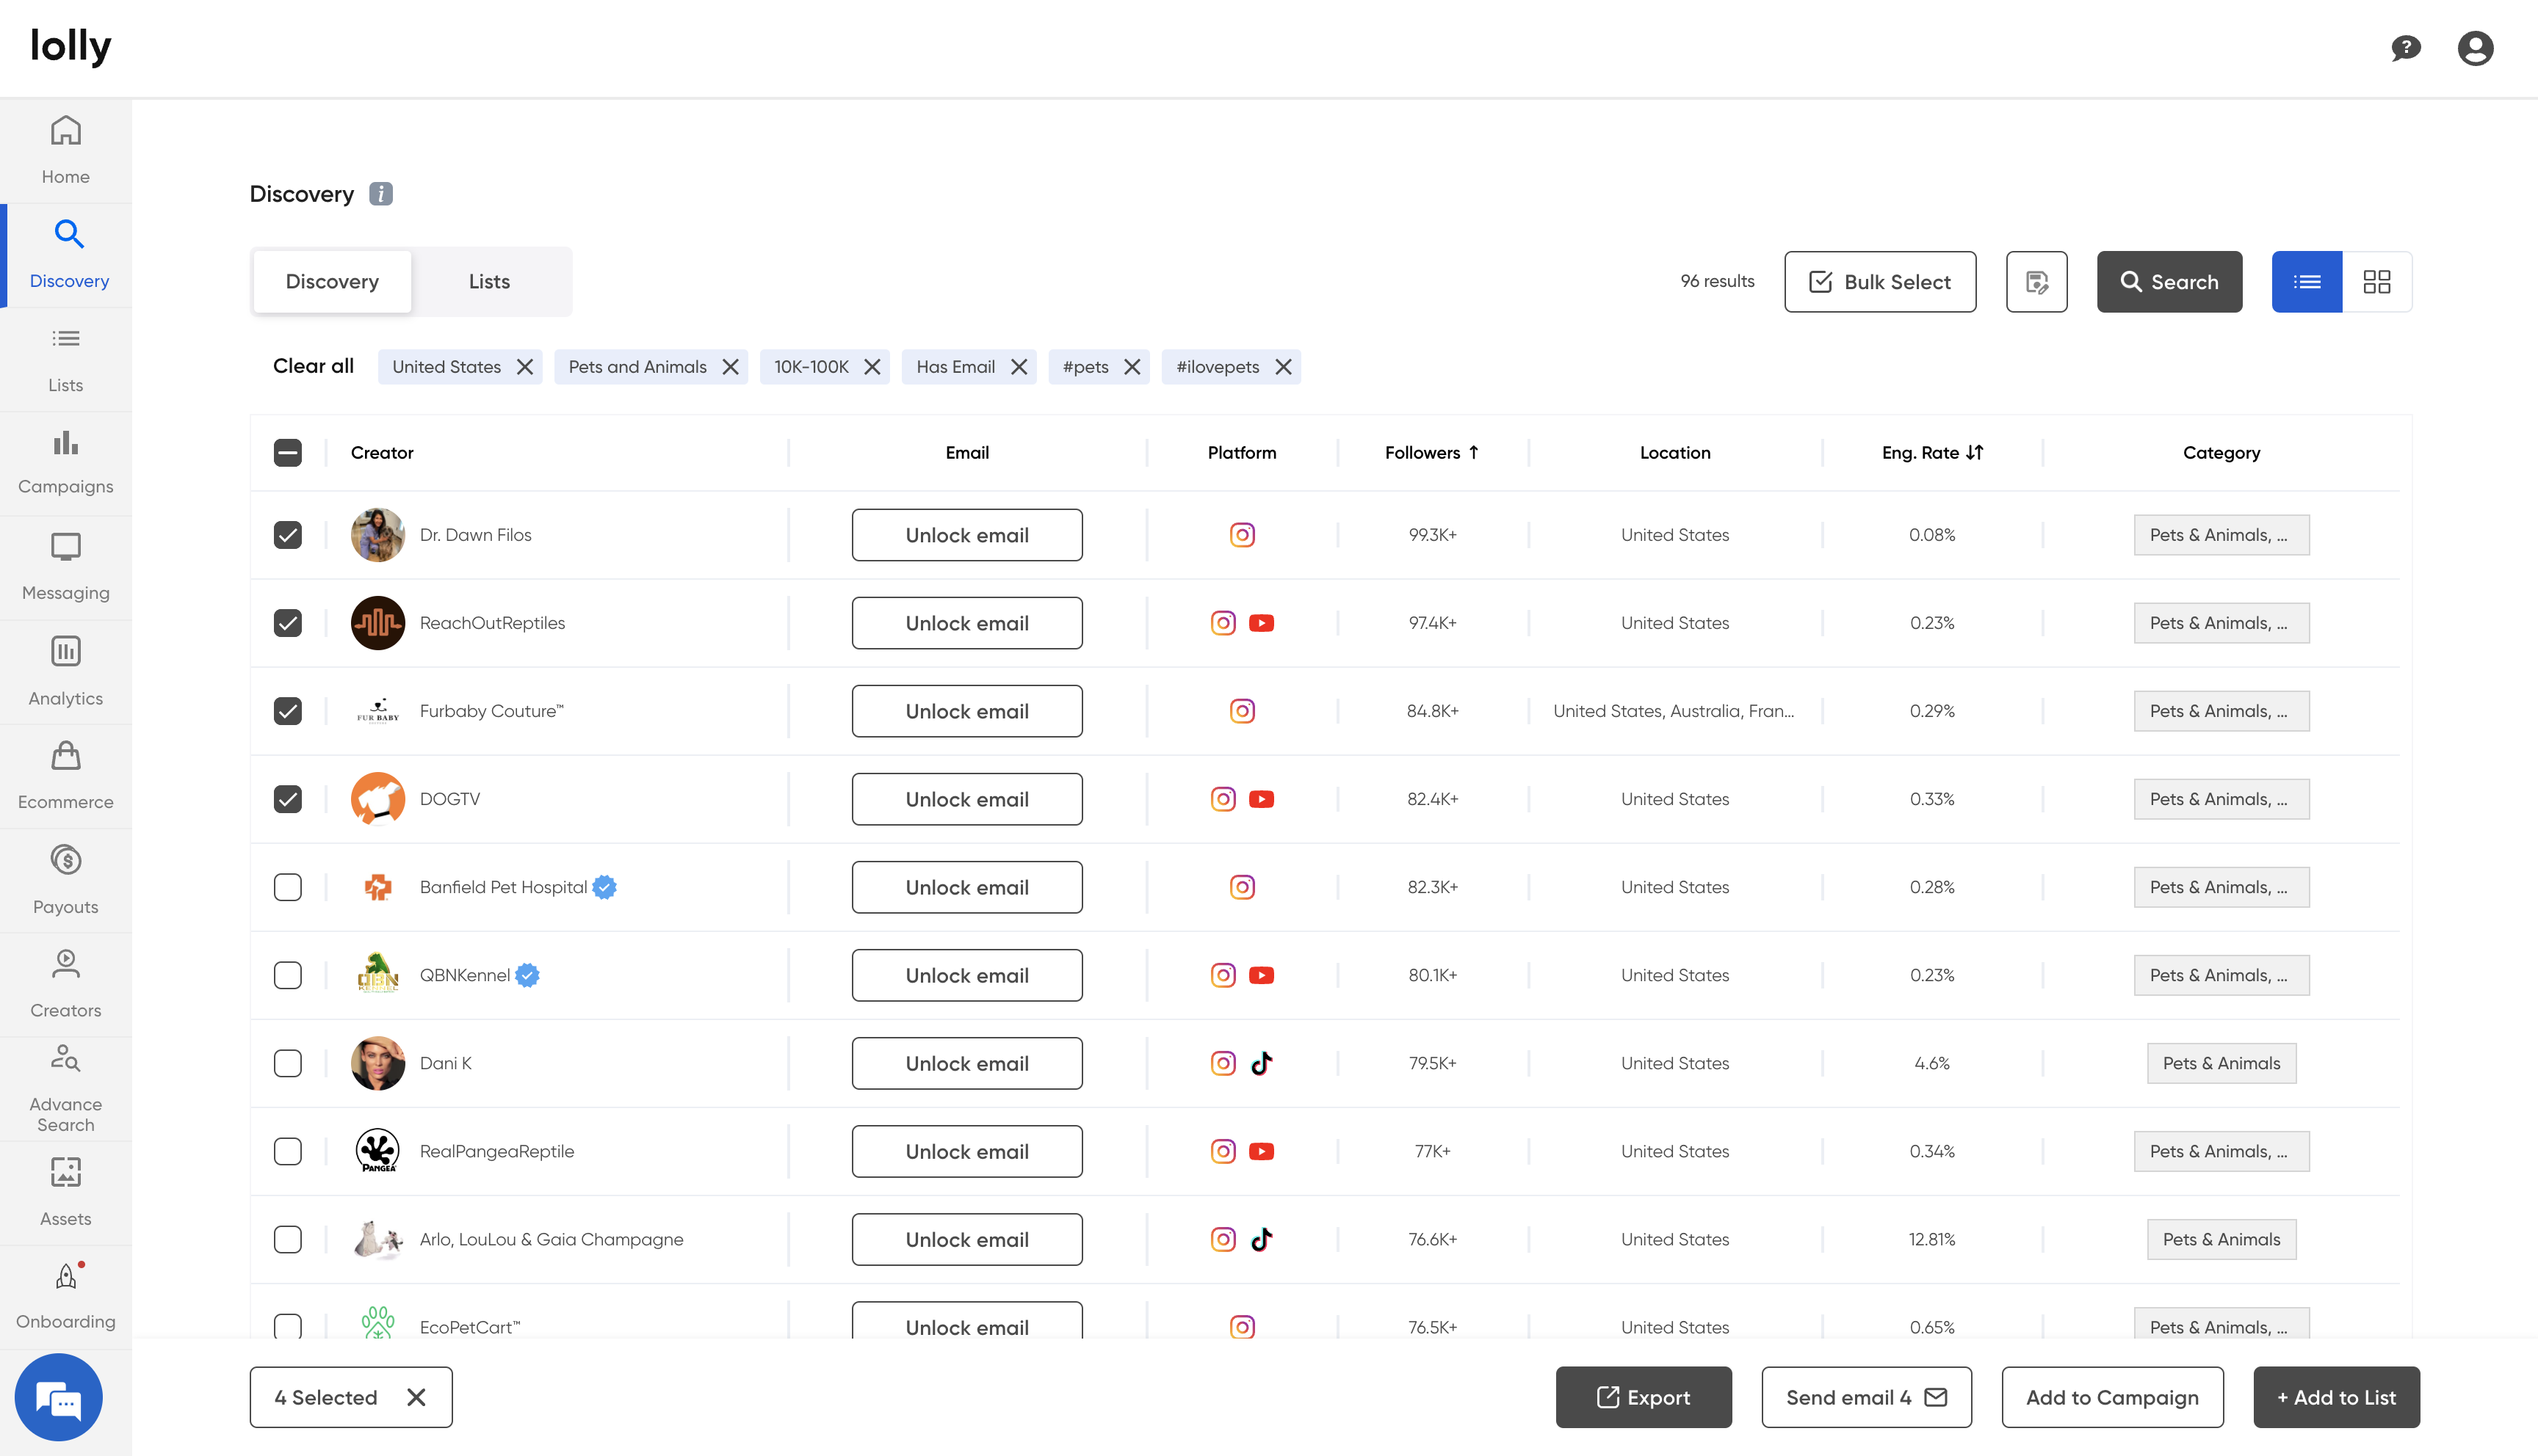
Task: Open Assets in the sidebar
Action: click(66, 1193)
